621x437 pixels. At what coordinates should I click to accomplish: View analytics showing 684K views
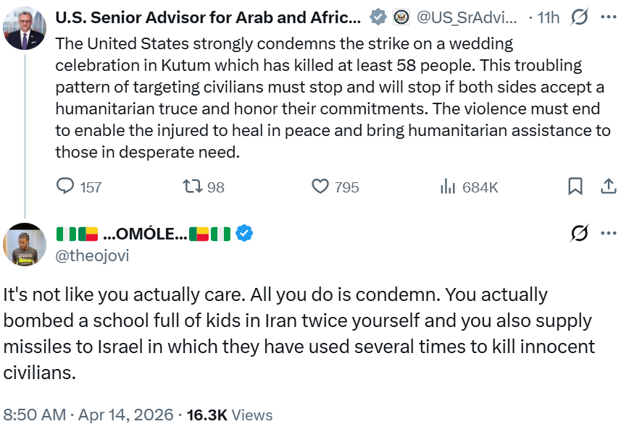pos(448,187)
